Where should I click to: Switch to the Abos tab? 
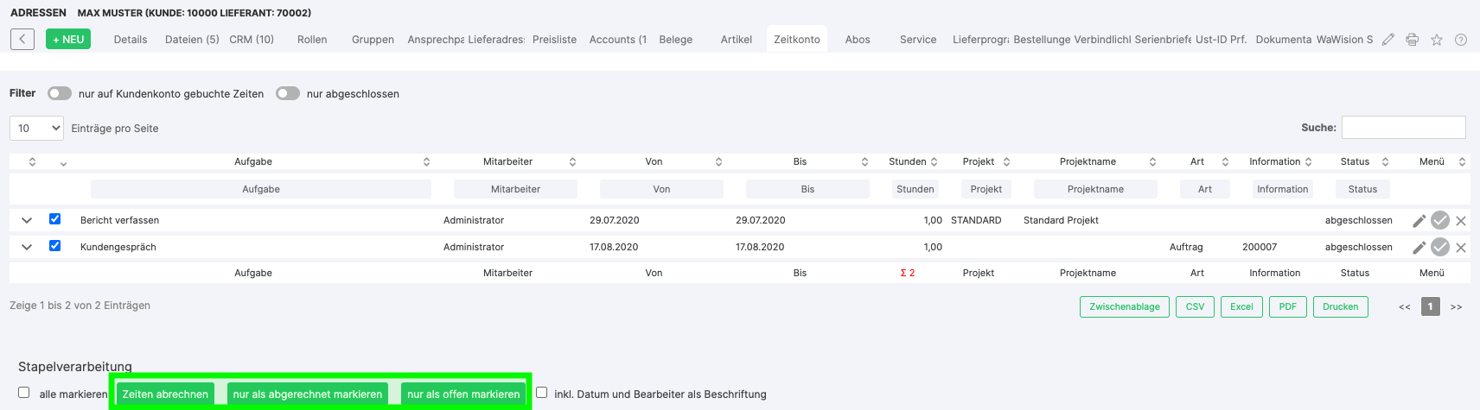point(858,40)
